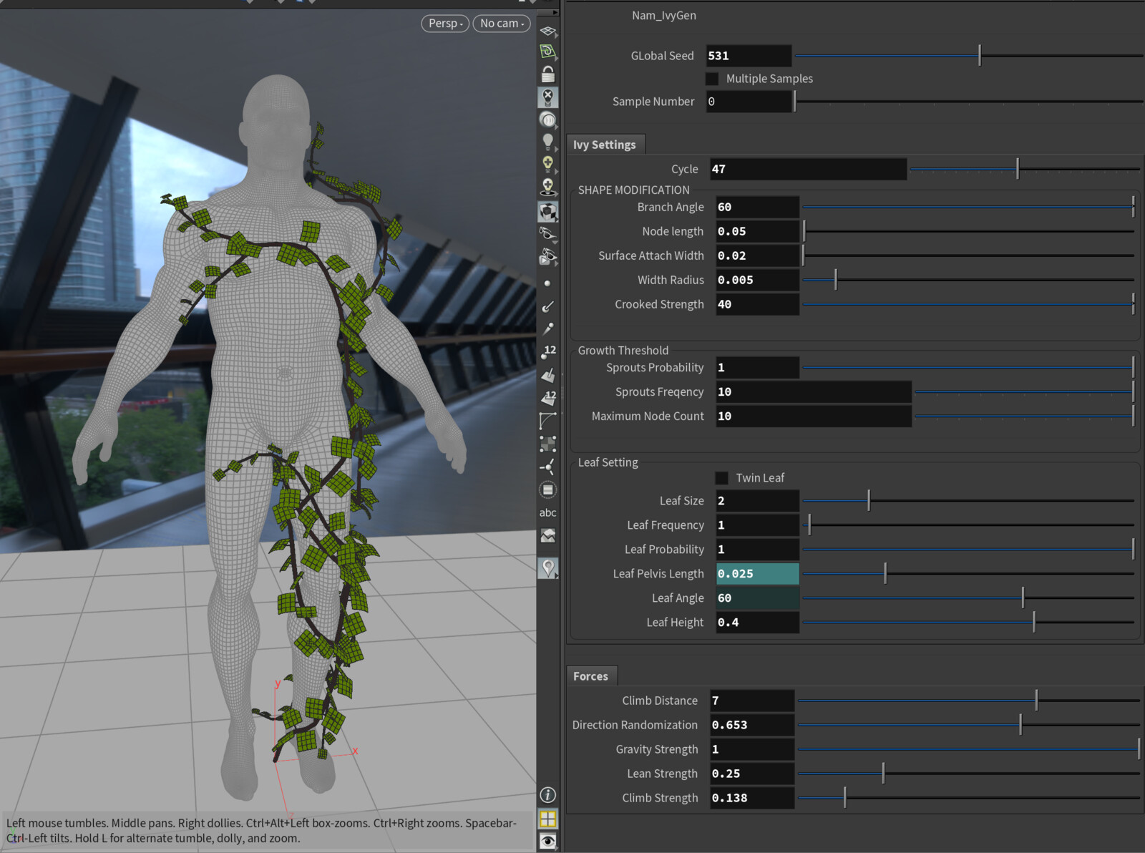The height and width of the screenshot is (853, 1145).
Task: Click the yellow grid layout button
Action: [x=547, y=819]
